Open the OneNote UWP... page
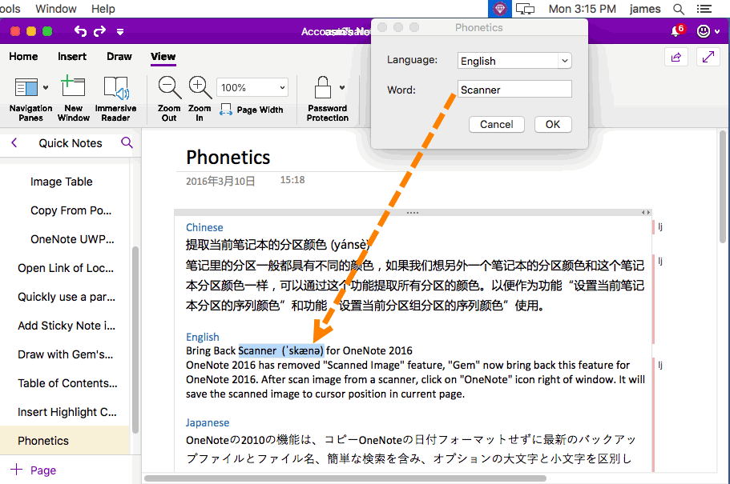The image size is (730, 484). (72, 239)
